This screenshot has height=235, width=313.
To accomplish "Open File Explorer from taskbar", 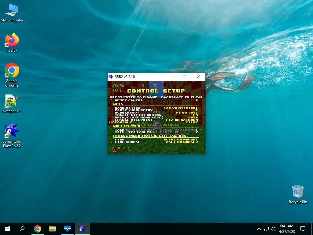I will pos(53,229).
